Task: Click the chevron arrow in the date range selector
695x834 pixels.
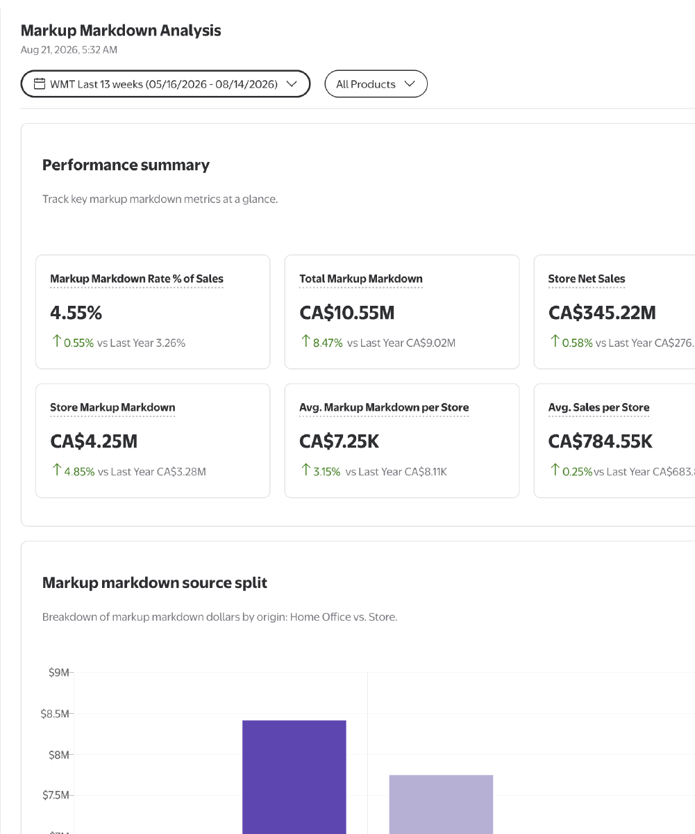Action: [x=292, y=84]
